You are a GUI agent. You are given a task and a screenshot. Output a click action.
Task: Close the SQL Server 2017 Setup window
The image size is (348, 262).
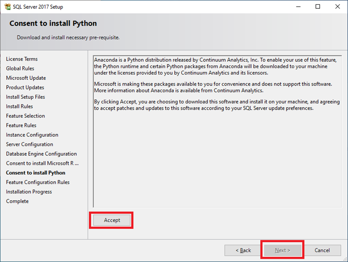(x=337, y=7)
